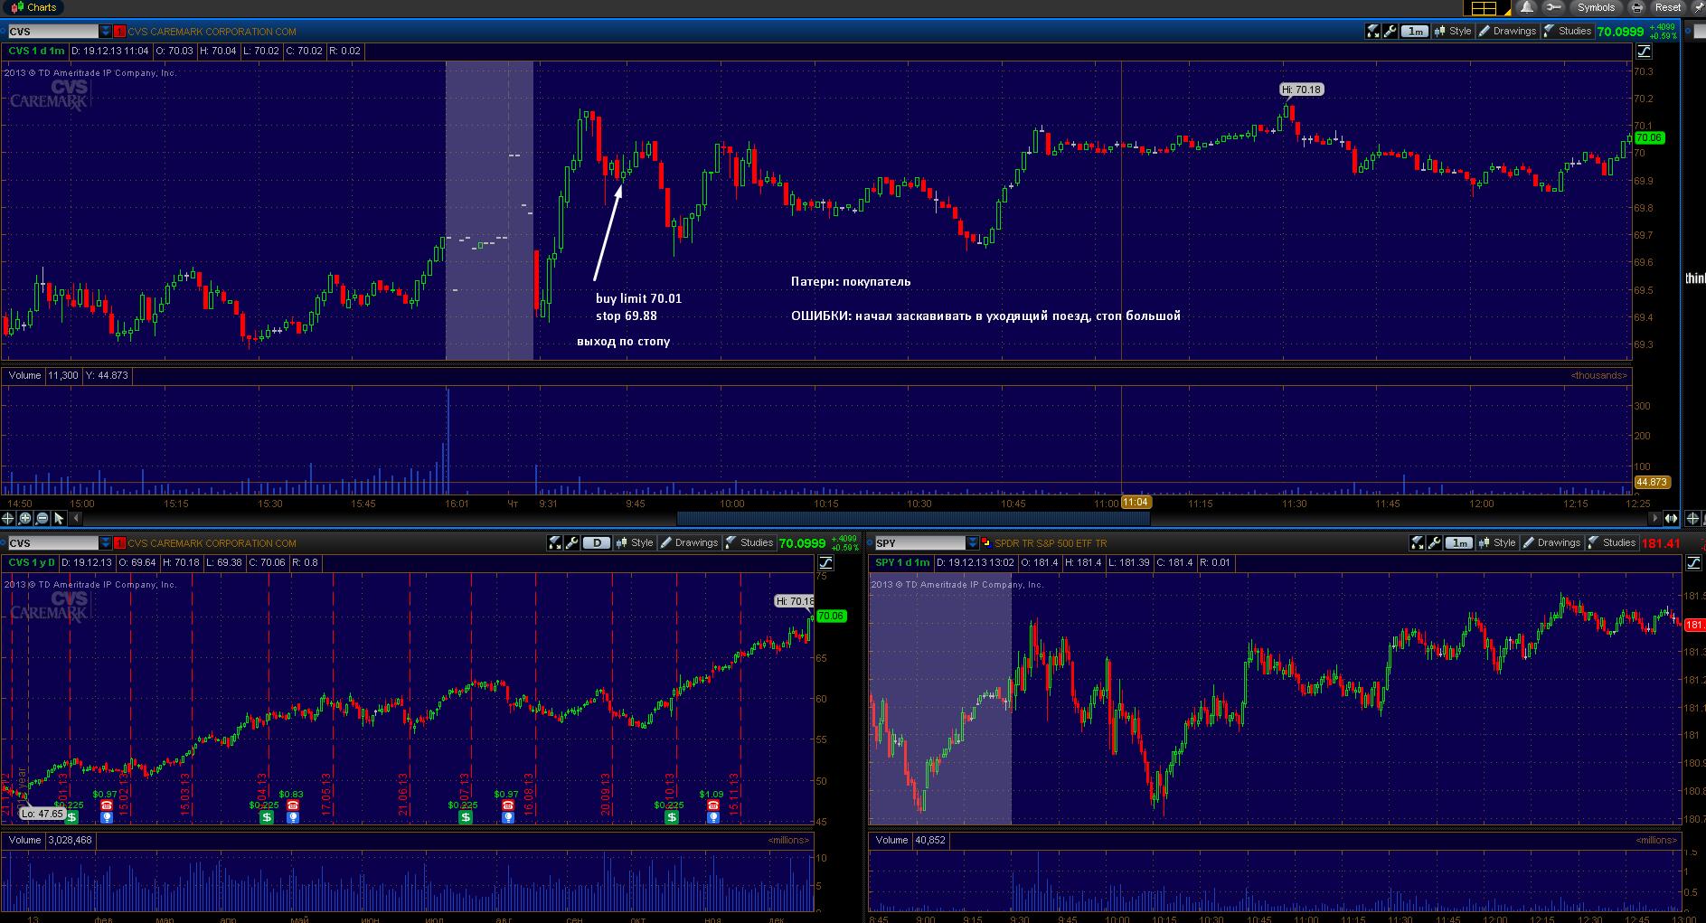Toggle price axis scale icon in top CVS chart

(1644, 52)
